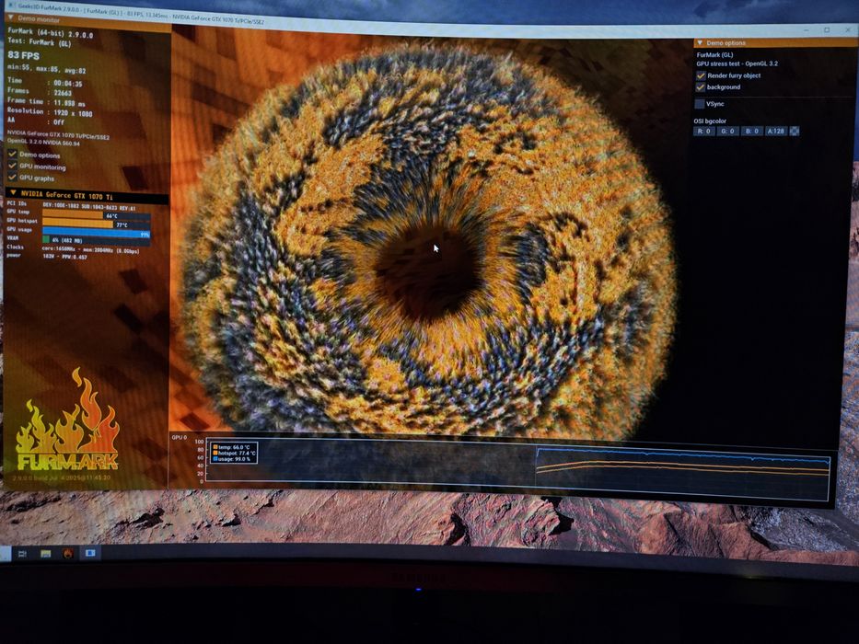Image resolution: width=859 pixels, height=644 pixels.
Task: Click the min/max/avg FPS line
Action: tap(47, 70)
